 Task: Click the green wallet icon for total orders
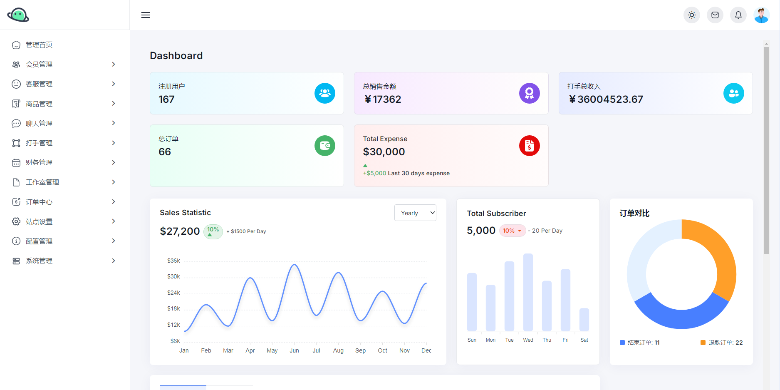324,146
